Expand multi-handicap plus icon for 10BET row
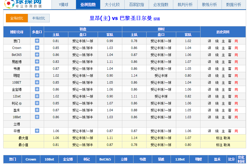This screenshot has width=248, height=164. pos(37,82)
